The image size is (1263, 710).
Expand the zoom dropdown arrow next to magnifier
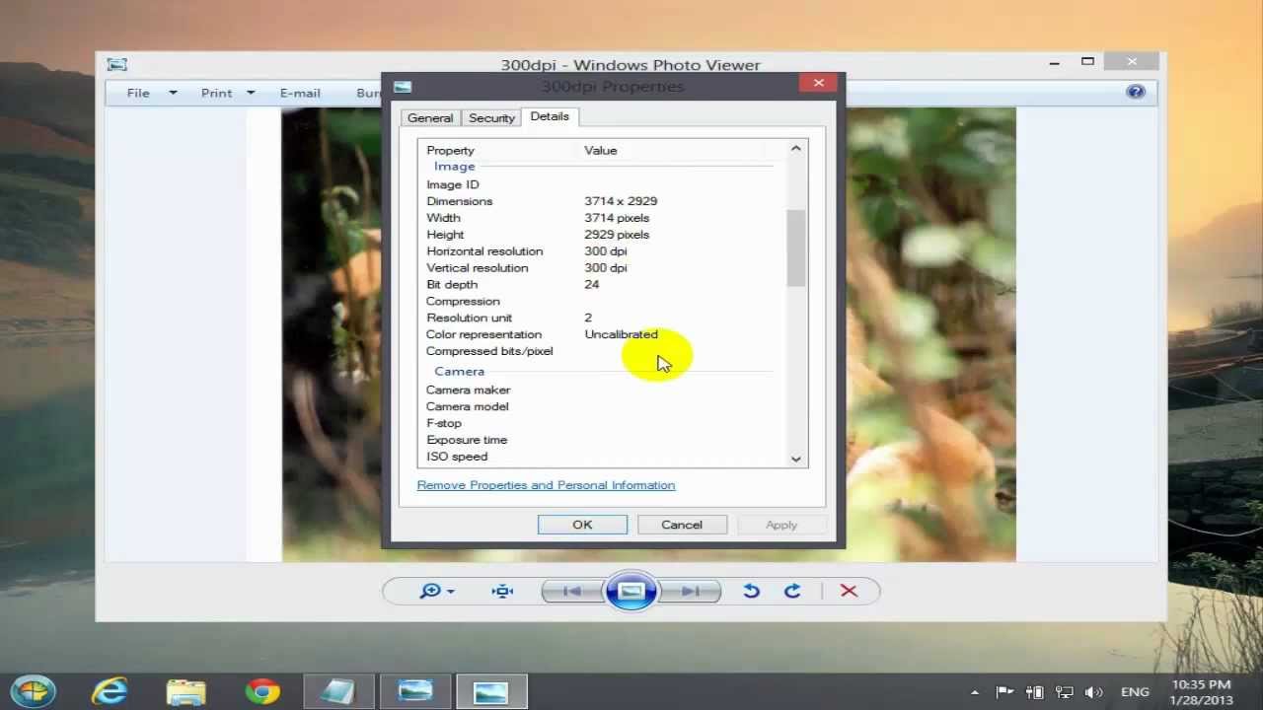click(x=451, y=592)
